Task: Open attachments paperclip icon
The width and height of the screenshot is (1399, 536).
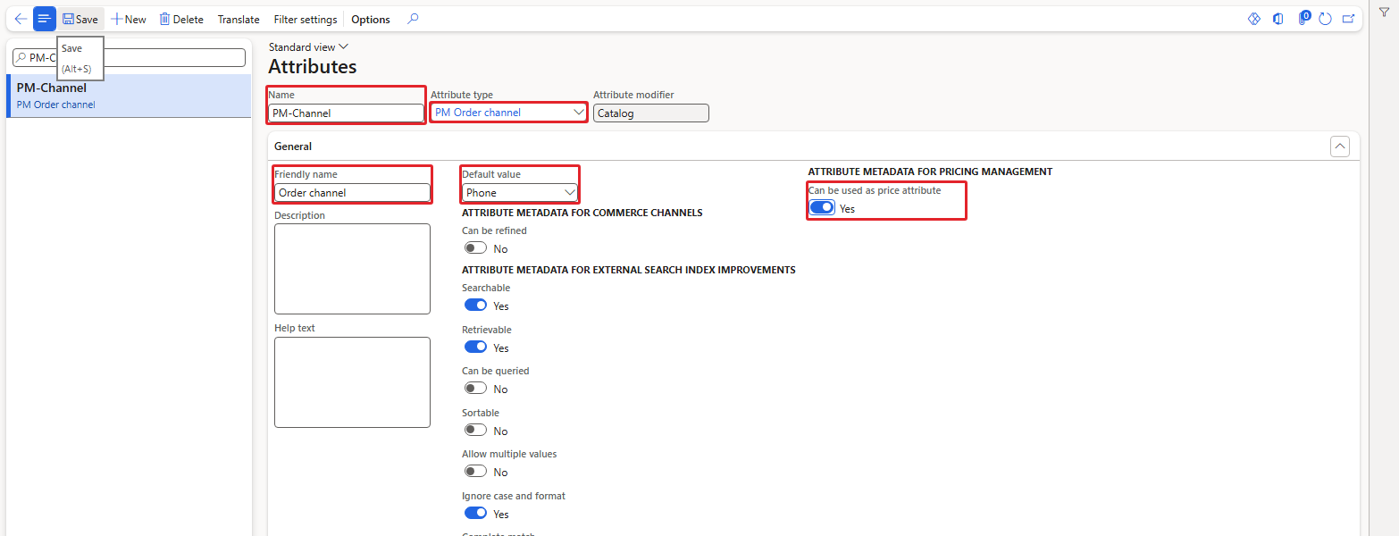Action: pos(1303,19)
